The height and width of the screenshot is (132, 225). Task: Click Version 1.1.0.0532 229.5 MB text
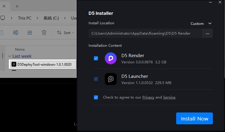pyautogui.click(x=146, y=83)
